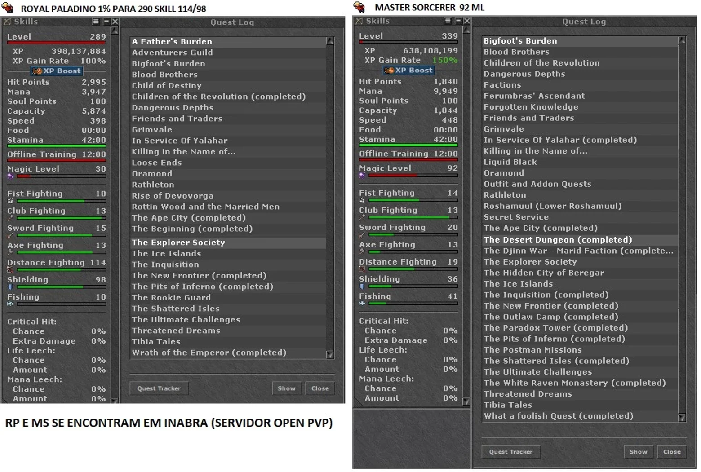
Task: Click Show in the left Quest Log
Action: coord(286,388)
